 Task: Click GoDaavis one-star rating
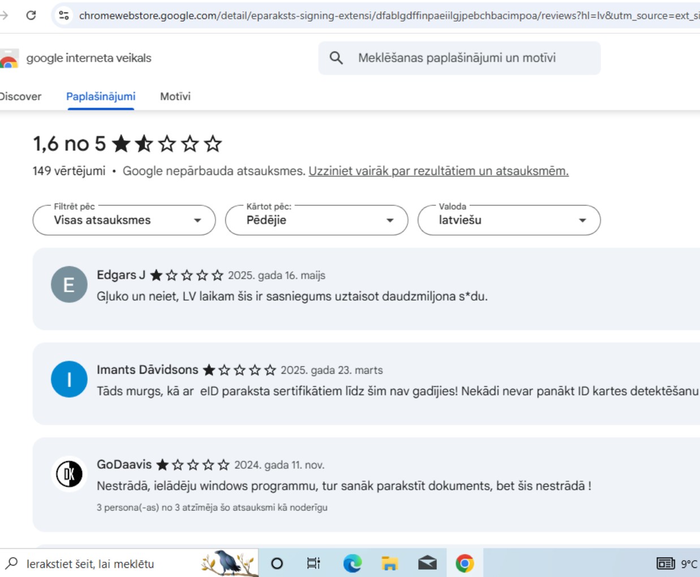[193, 465]
